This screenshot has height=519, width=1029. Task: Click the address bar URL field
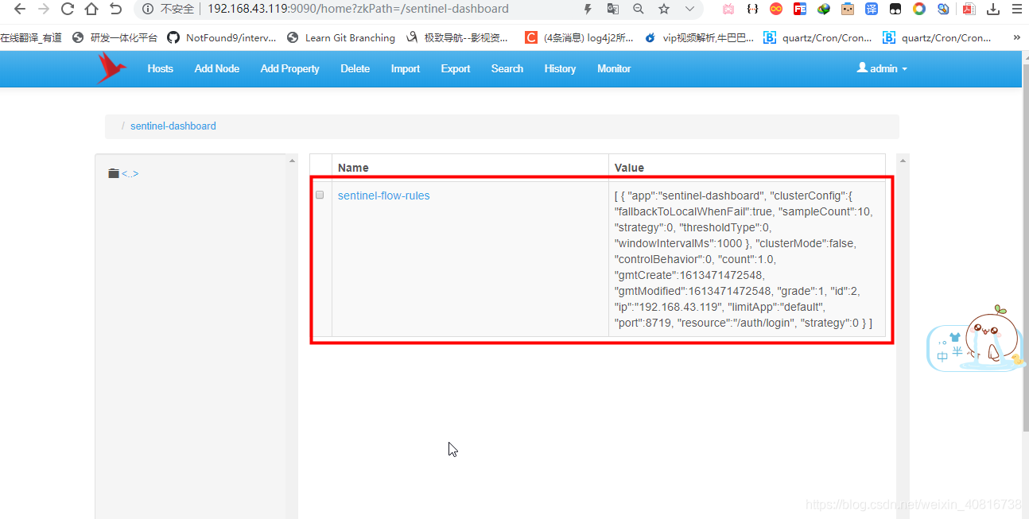(358, 9)
